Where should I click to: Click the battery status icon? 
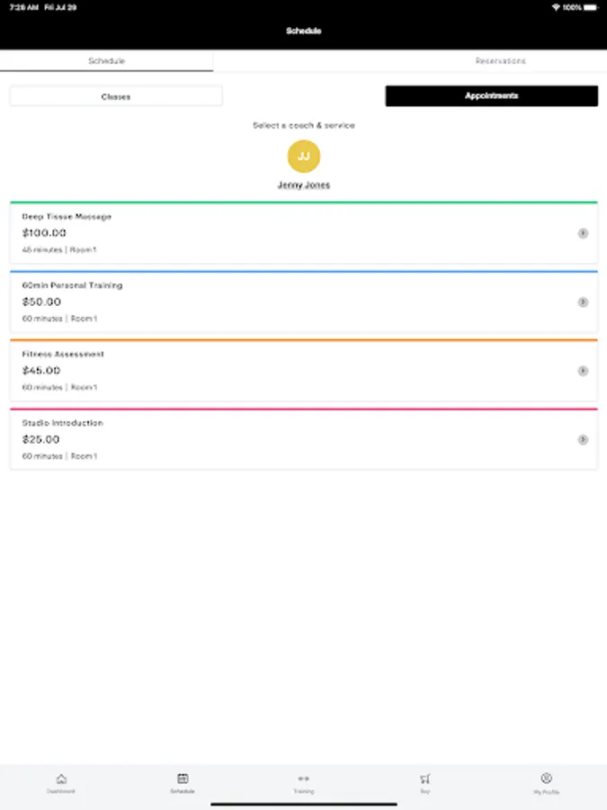click(x=590, y=7)
